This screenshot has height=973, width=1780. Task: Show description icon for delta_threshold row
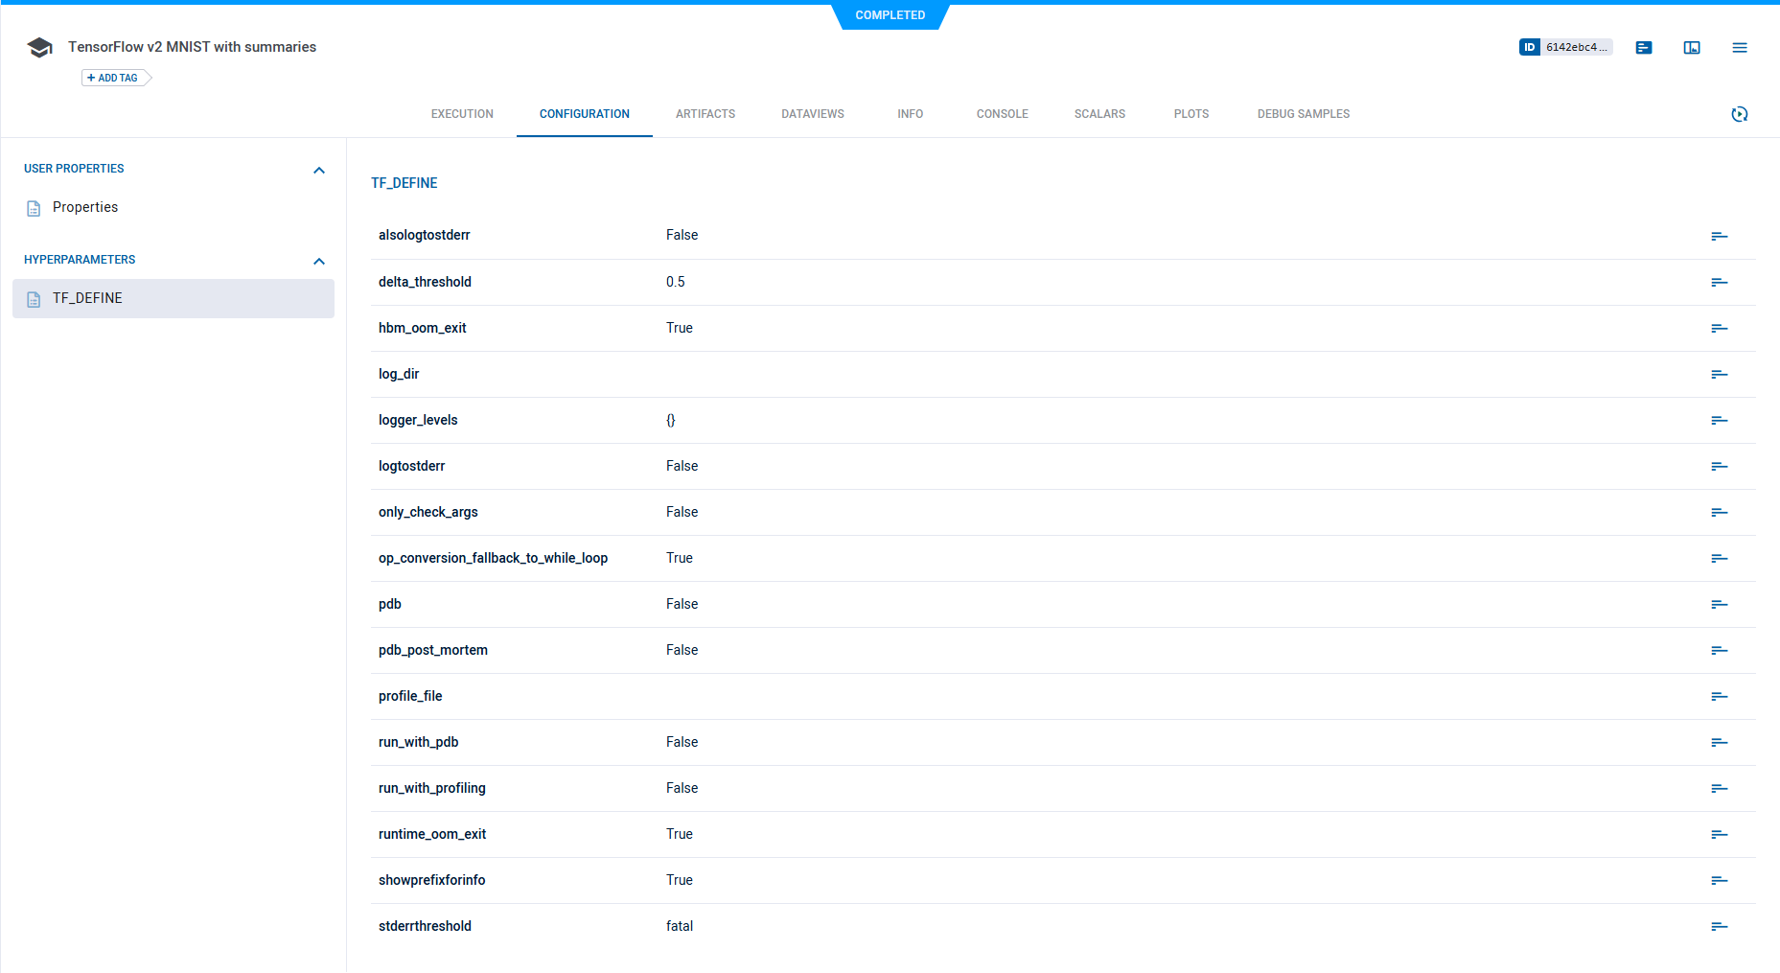coord(1719,282)
